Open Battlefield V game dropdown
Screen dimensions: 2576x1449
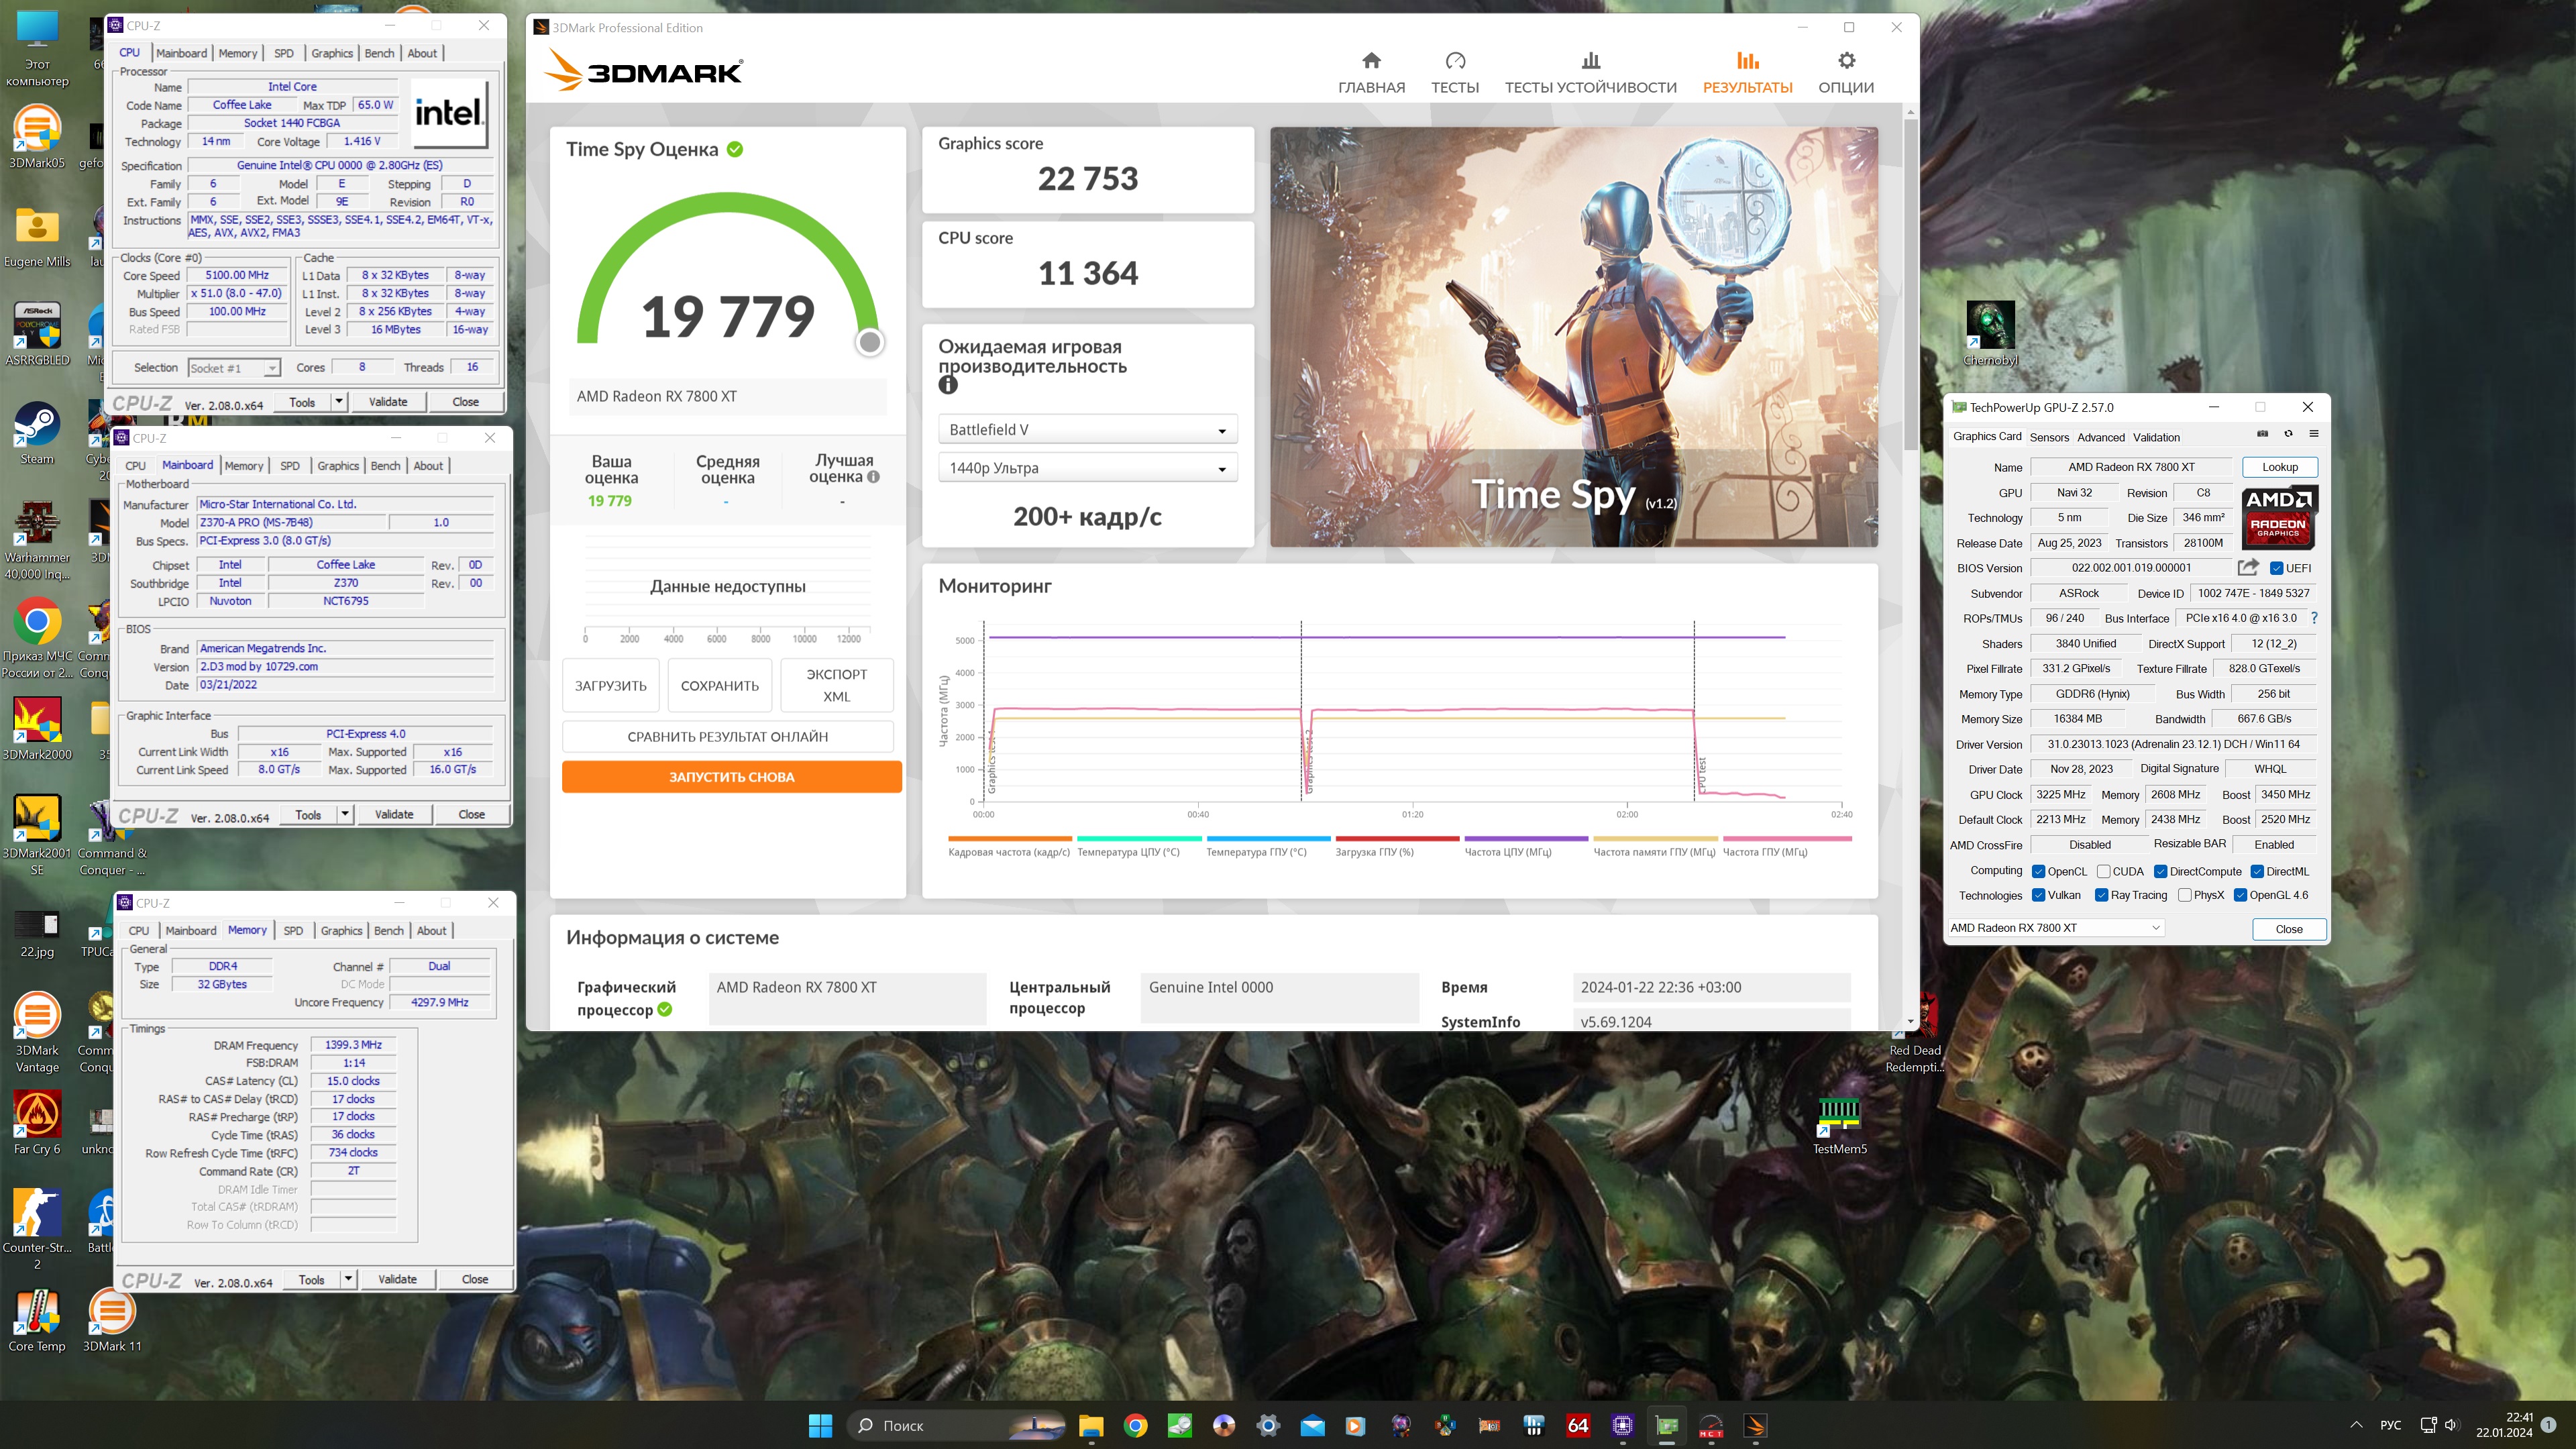[x=1087, y=429]
